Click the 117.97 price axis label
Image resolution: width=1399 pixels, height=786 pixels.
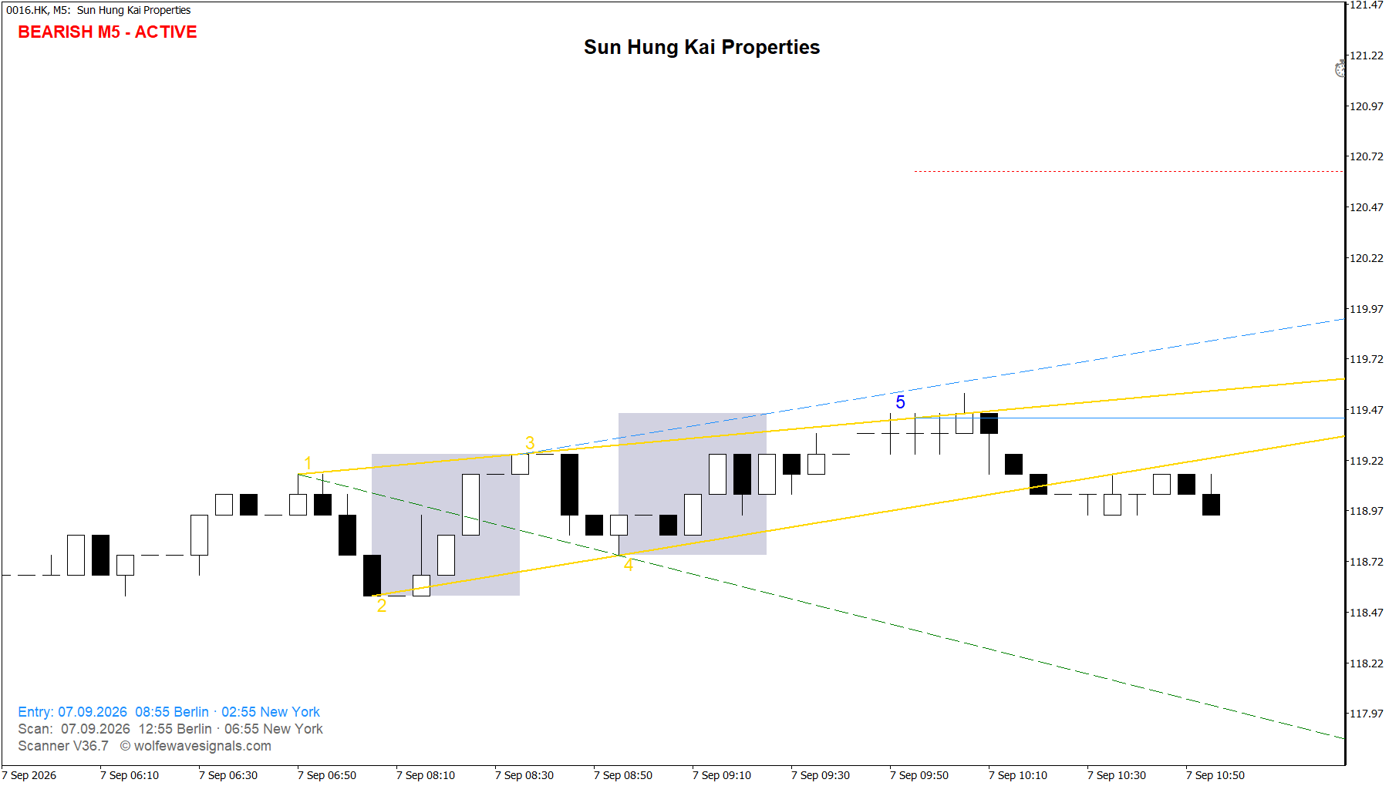click(1367, 714)
